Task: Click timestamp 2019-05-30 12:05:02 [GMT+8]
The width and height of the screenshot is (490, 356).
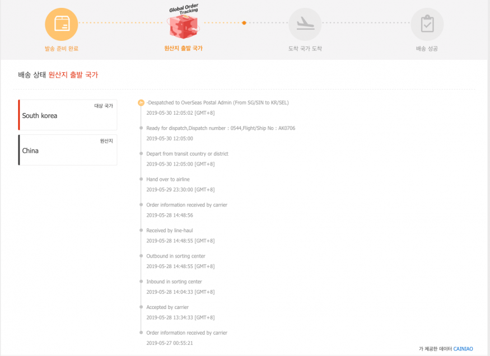Action: (180, 113)
